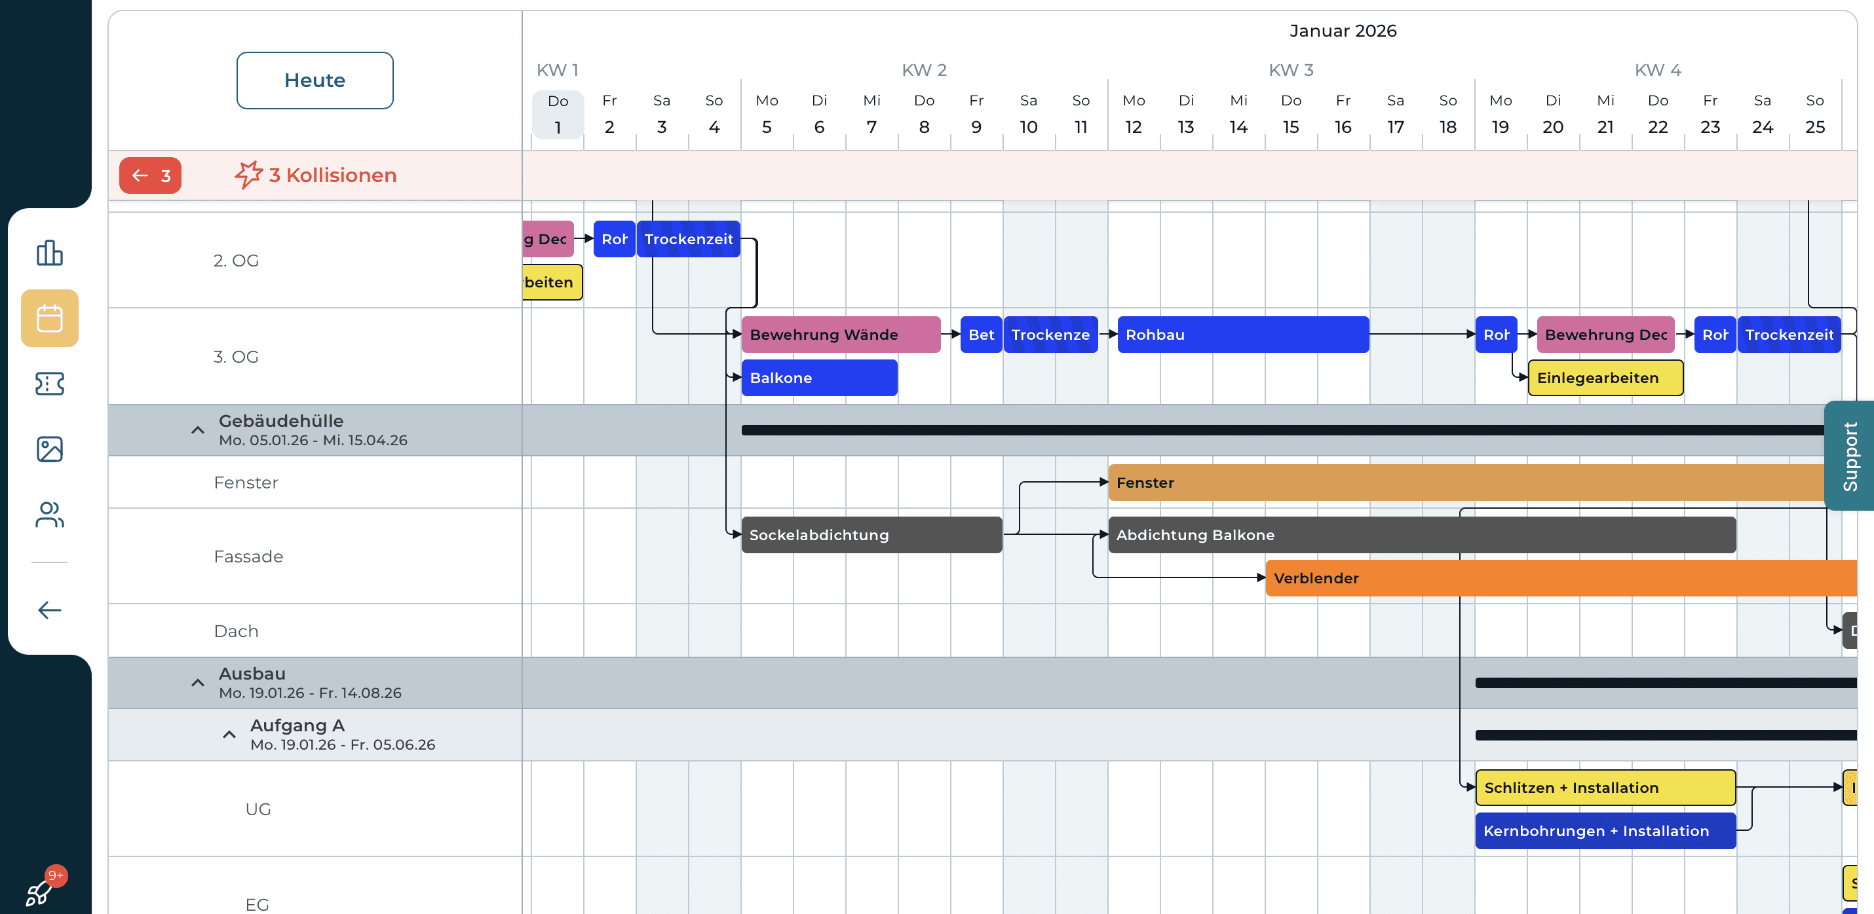This screenshot has height=914, width=1874.
Task: Open the ticket icon in sidebar
Action: 49,383
